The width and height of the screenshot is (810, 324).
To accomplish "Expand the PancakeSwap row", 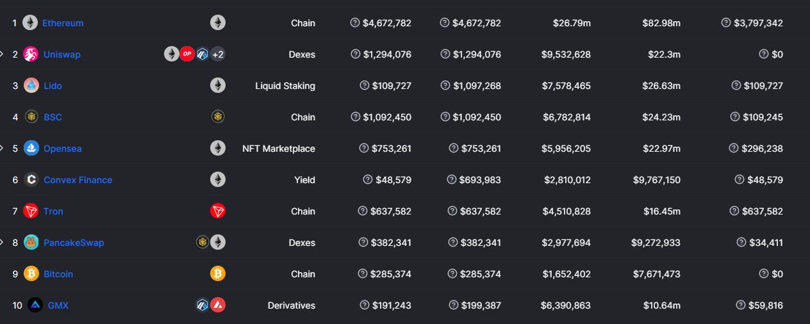I will [2, 243].
